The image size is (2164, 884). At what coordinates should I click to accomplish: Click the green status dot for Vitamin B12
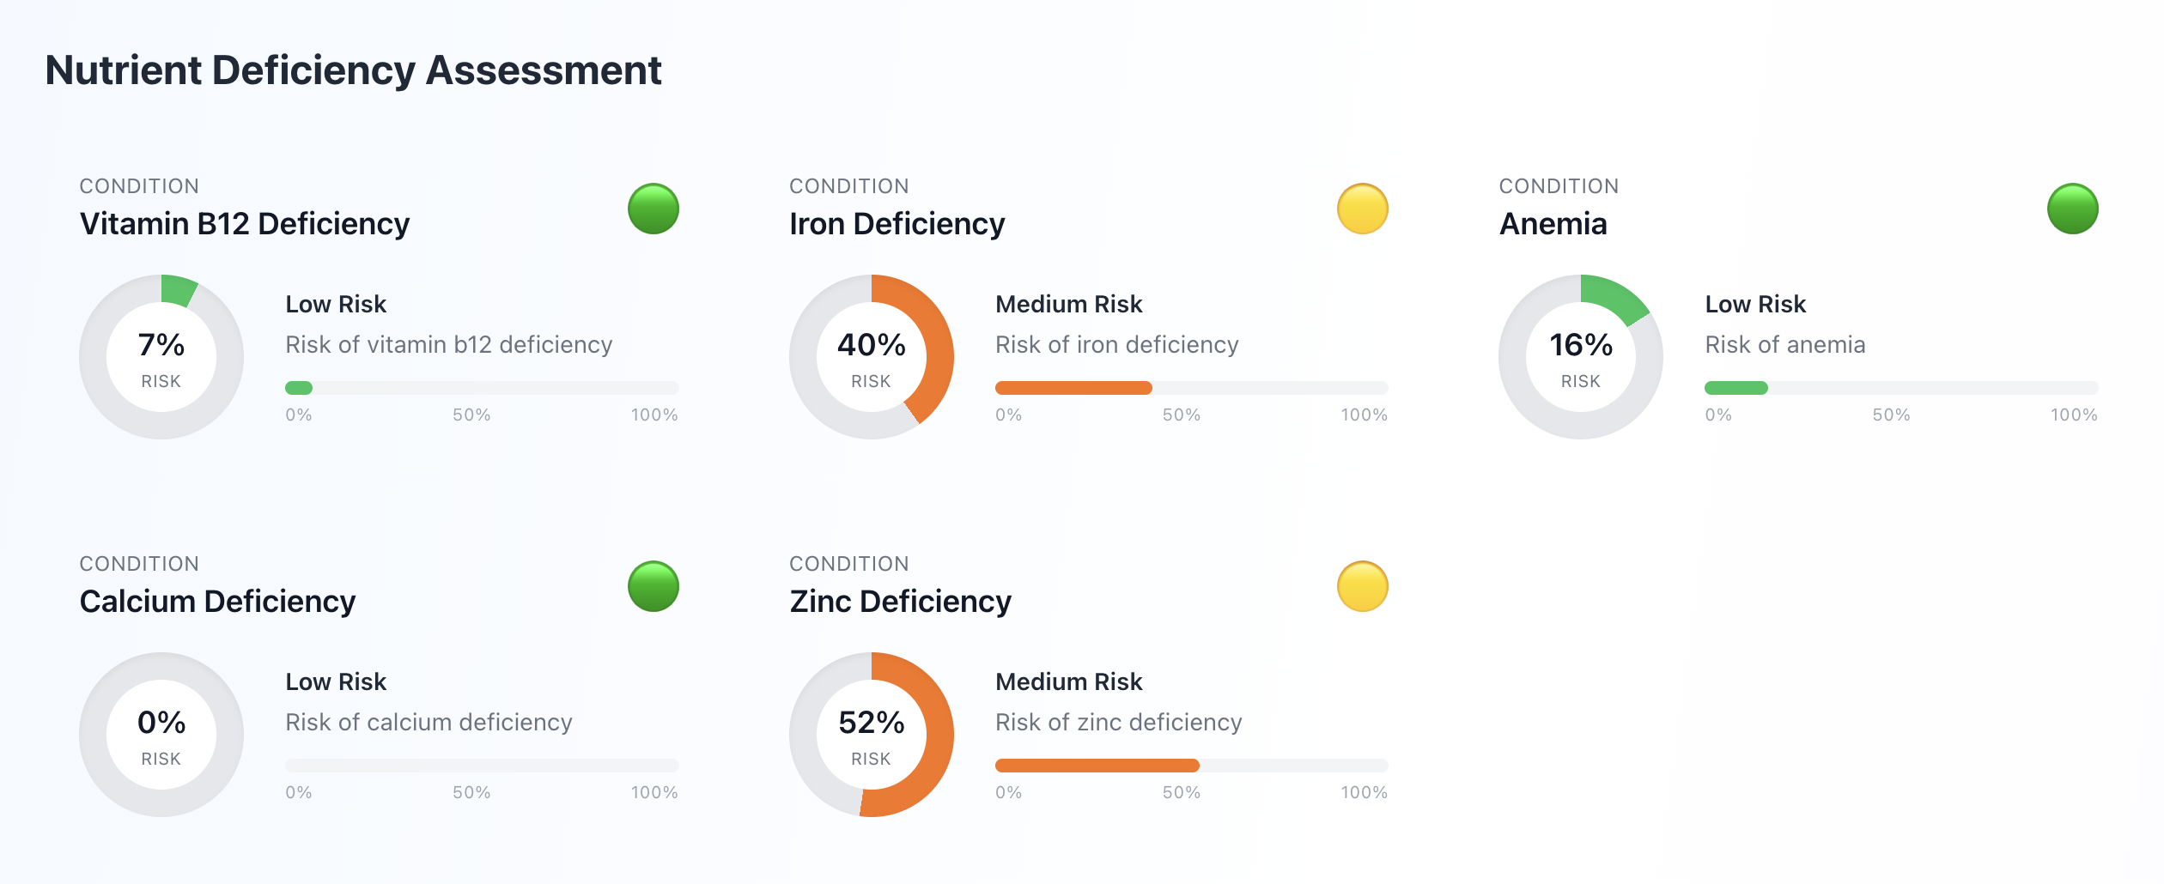pos(653,209)
